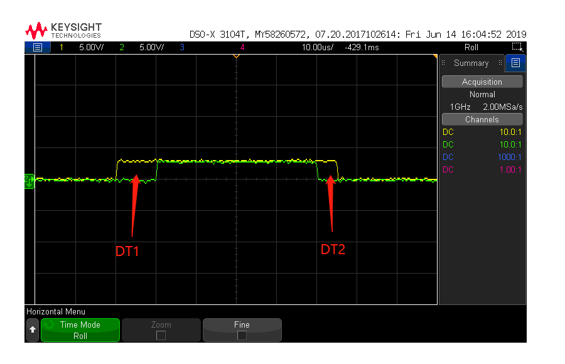
Task: Click the Summary panel title
Action: (471, 63)
